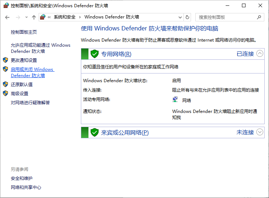The height and width of the screenshot is (198, 269).
Task: Go up one level with Up arrow
Action: pyautogui.click(x=34, y=17)
